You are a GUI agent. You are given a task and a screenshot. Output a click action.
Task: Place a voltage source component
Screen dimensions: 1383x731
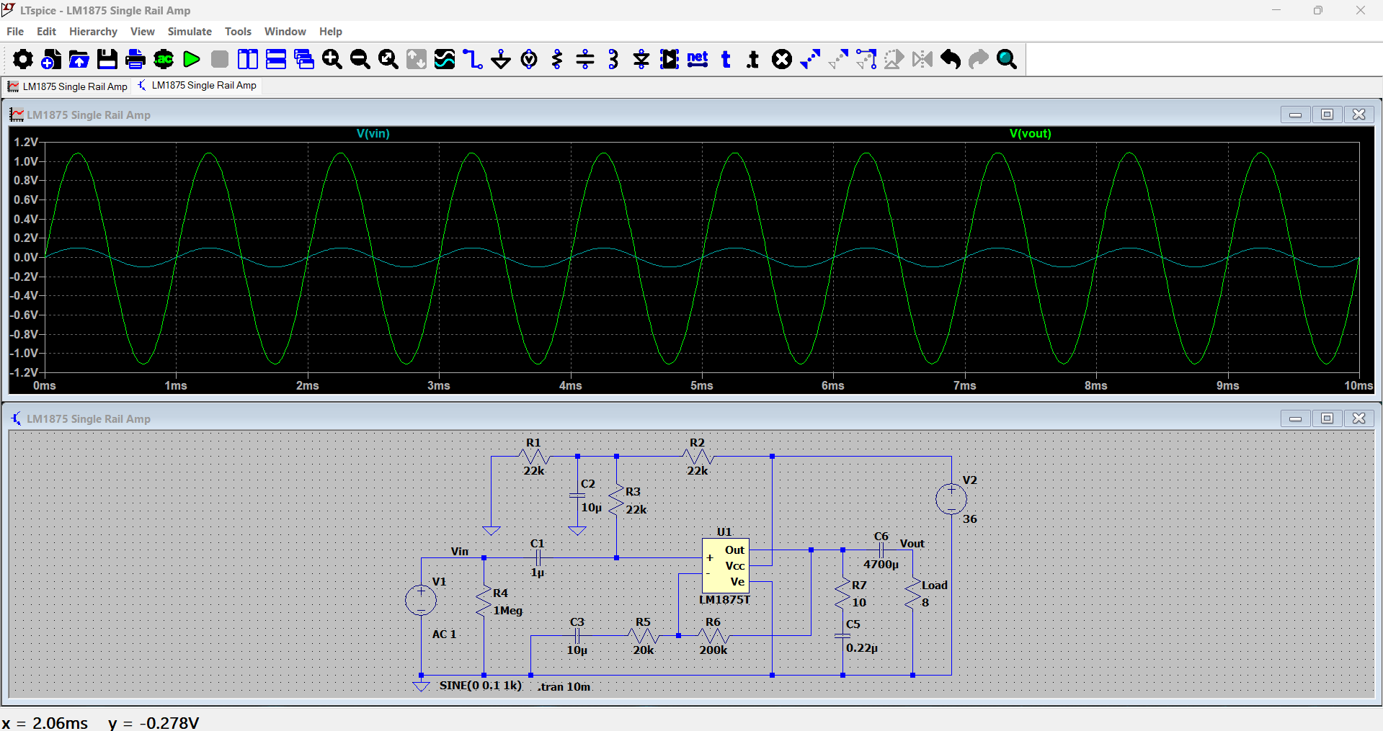[529, 59]
